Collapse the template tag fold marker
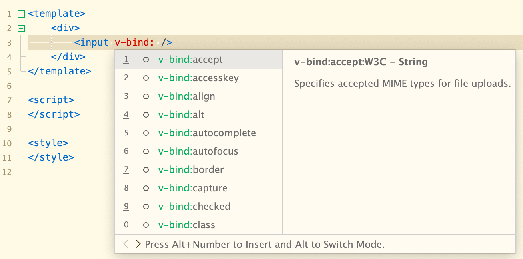 22,14
